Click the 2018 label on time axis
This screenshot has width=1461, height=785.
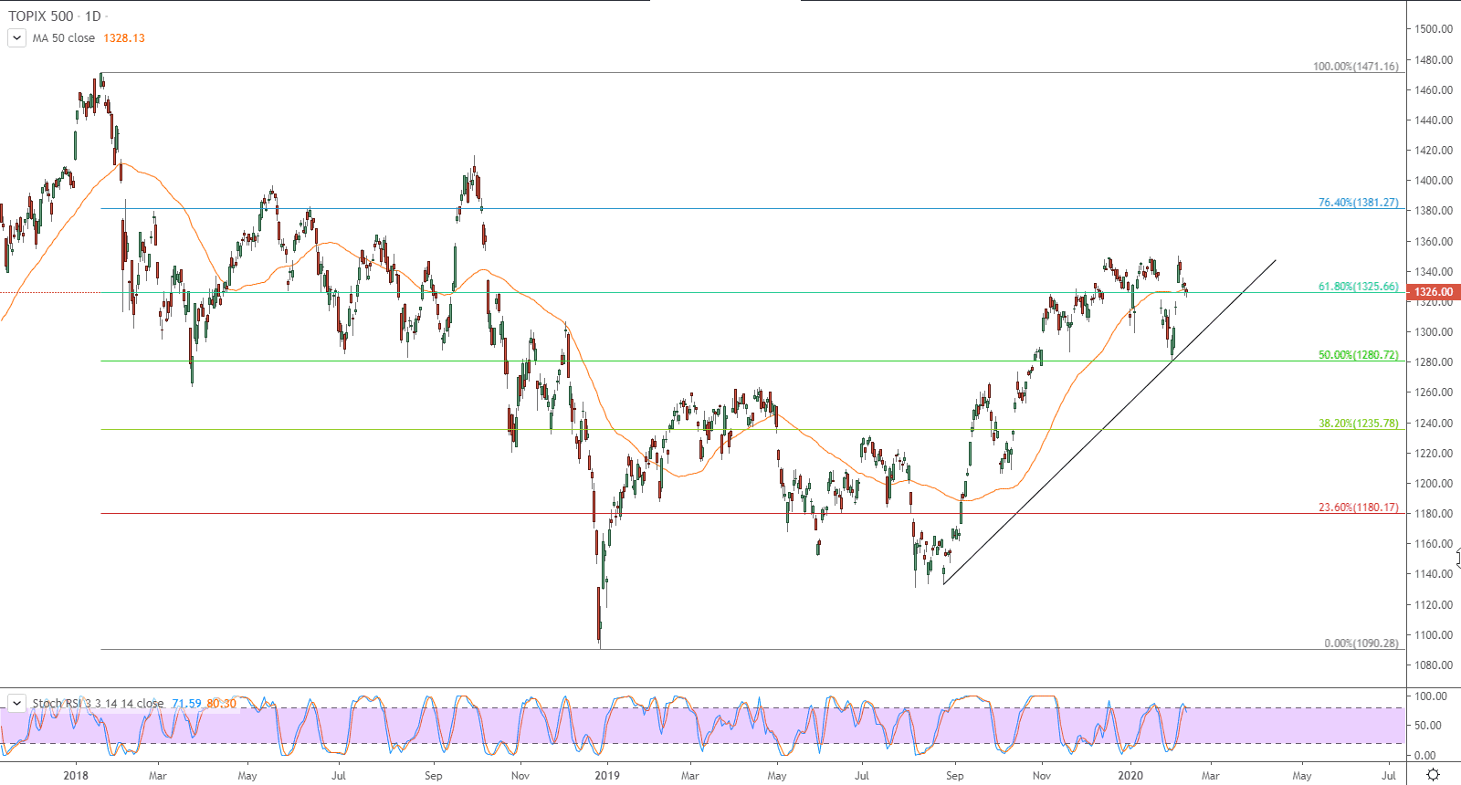pyautogui.click(x=76, y=776)
